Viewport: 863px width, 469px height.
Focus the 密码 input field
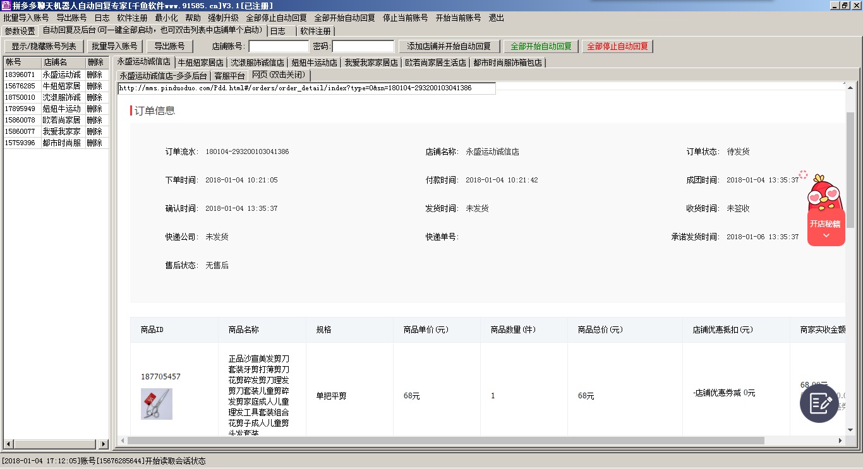363,47
